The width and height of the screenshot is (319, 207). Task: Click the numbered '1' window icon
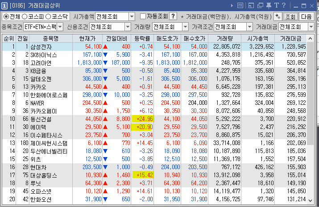click(x=4, y=6)
